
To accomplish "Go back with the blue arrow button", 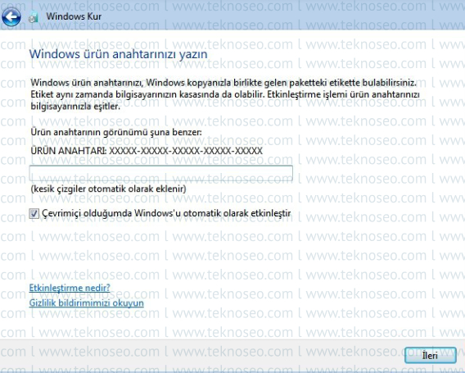I will [11, 16].
